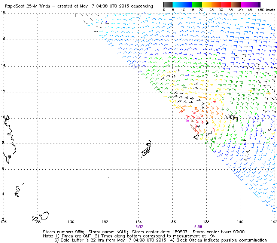
Task: Click the longitude label "134"
Action: click(x=138, y=222)
